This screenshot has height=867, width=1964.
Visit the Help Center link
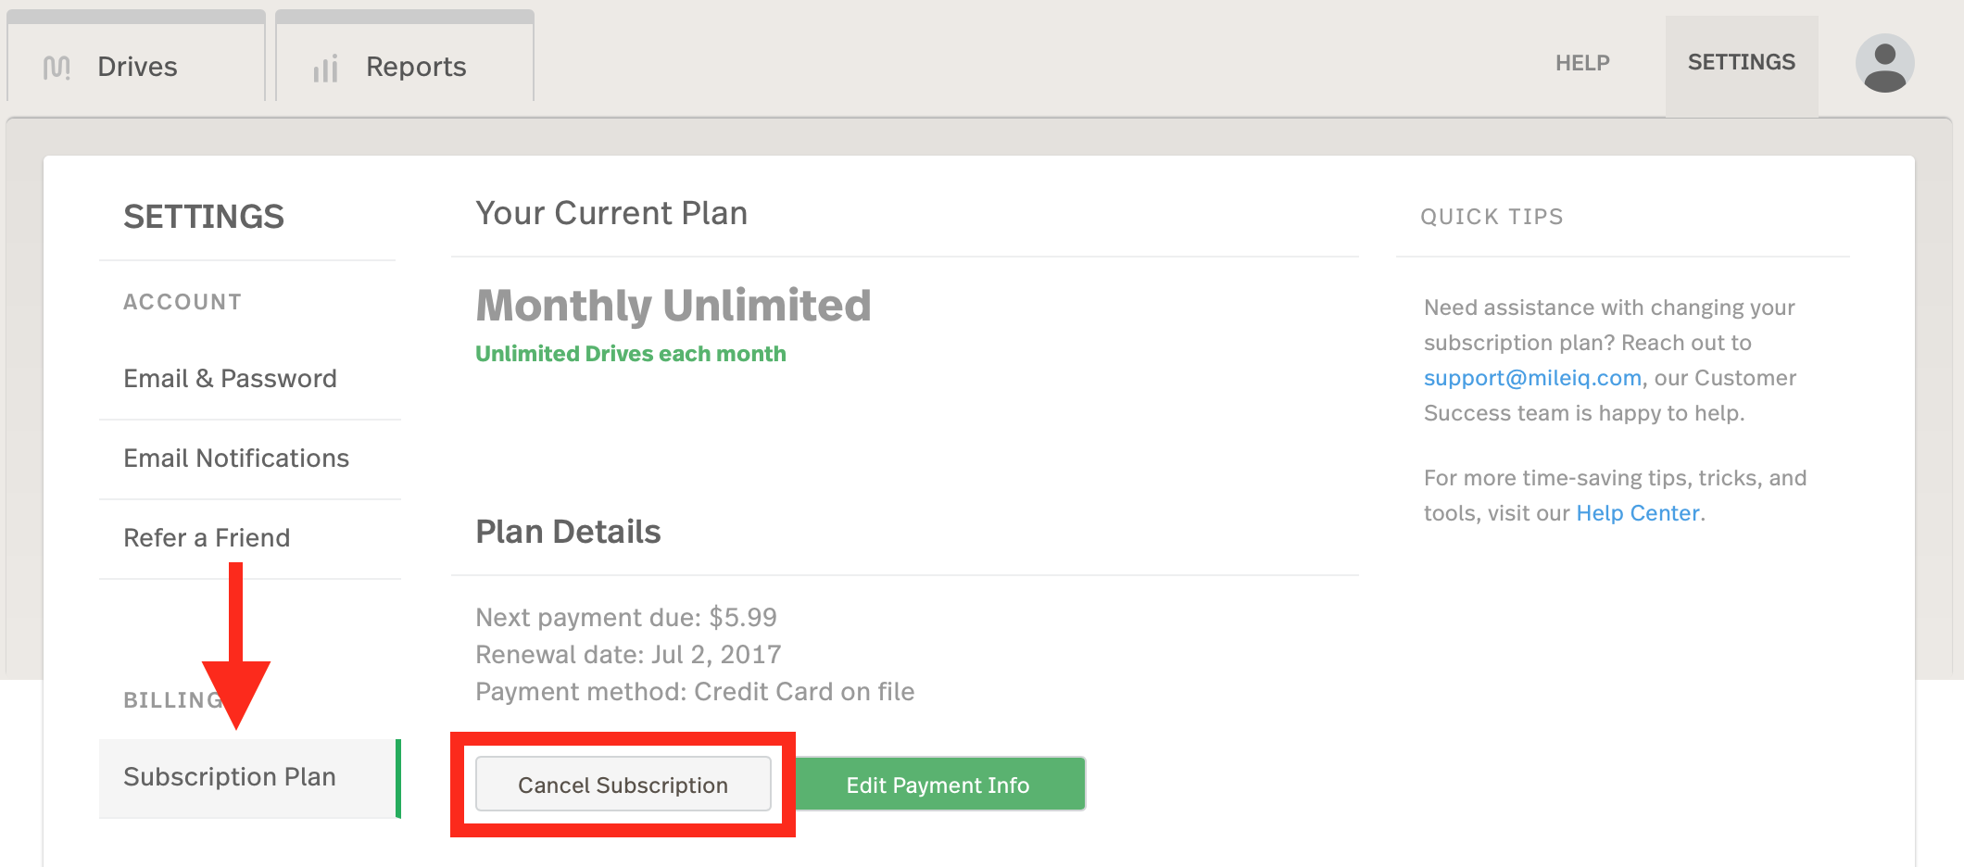coord(1636,512)
